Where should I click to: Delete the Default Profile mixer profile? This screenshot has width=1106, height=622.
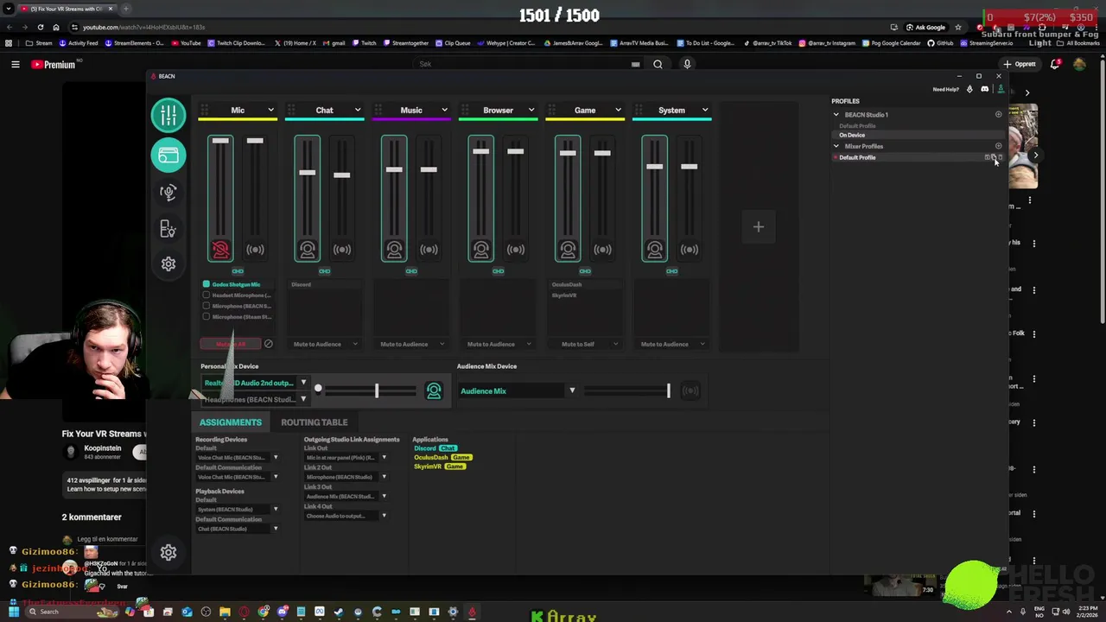[1000, 157]
